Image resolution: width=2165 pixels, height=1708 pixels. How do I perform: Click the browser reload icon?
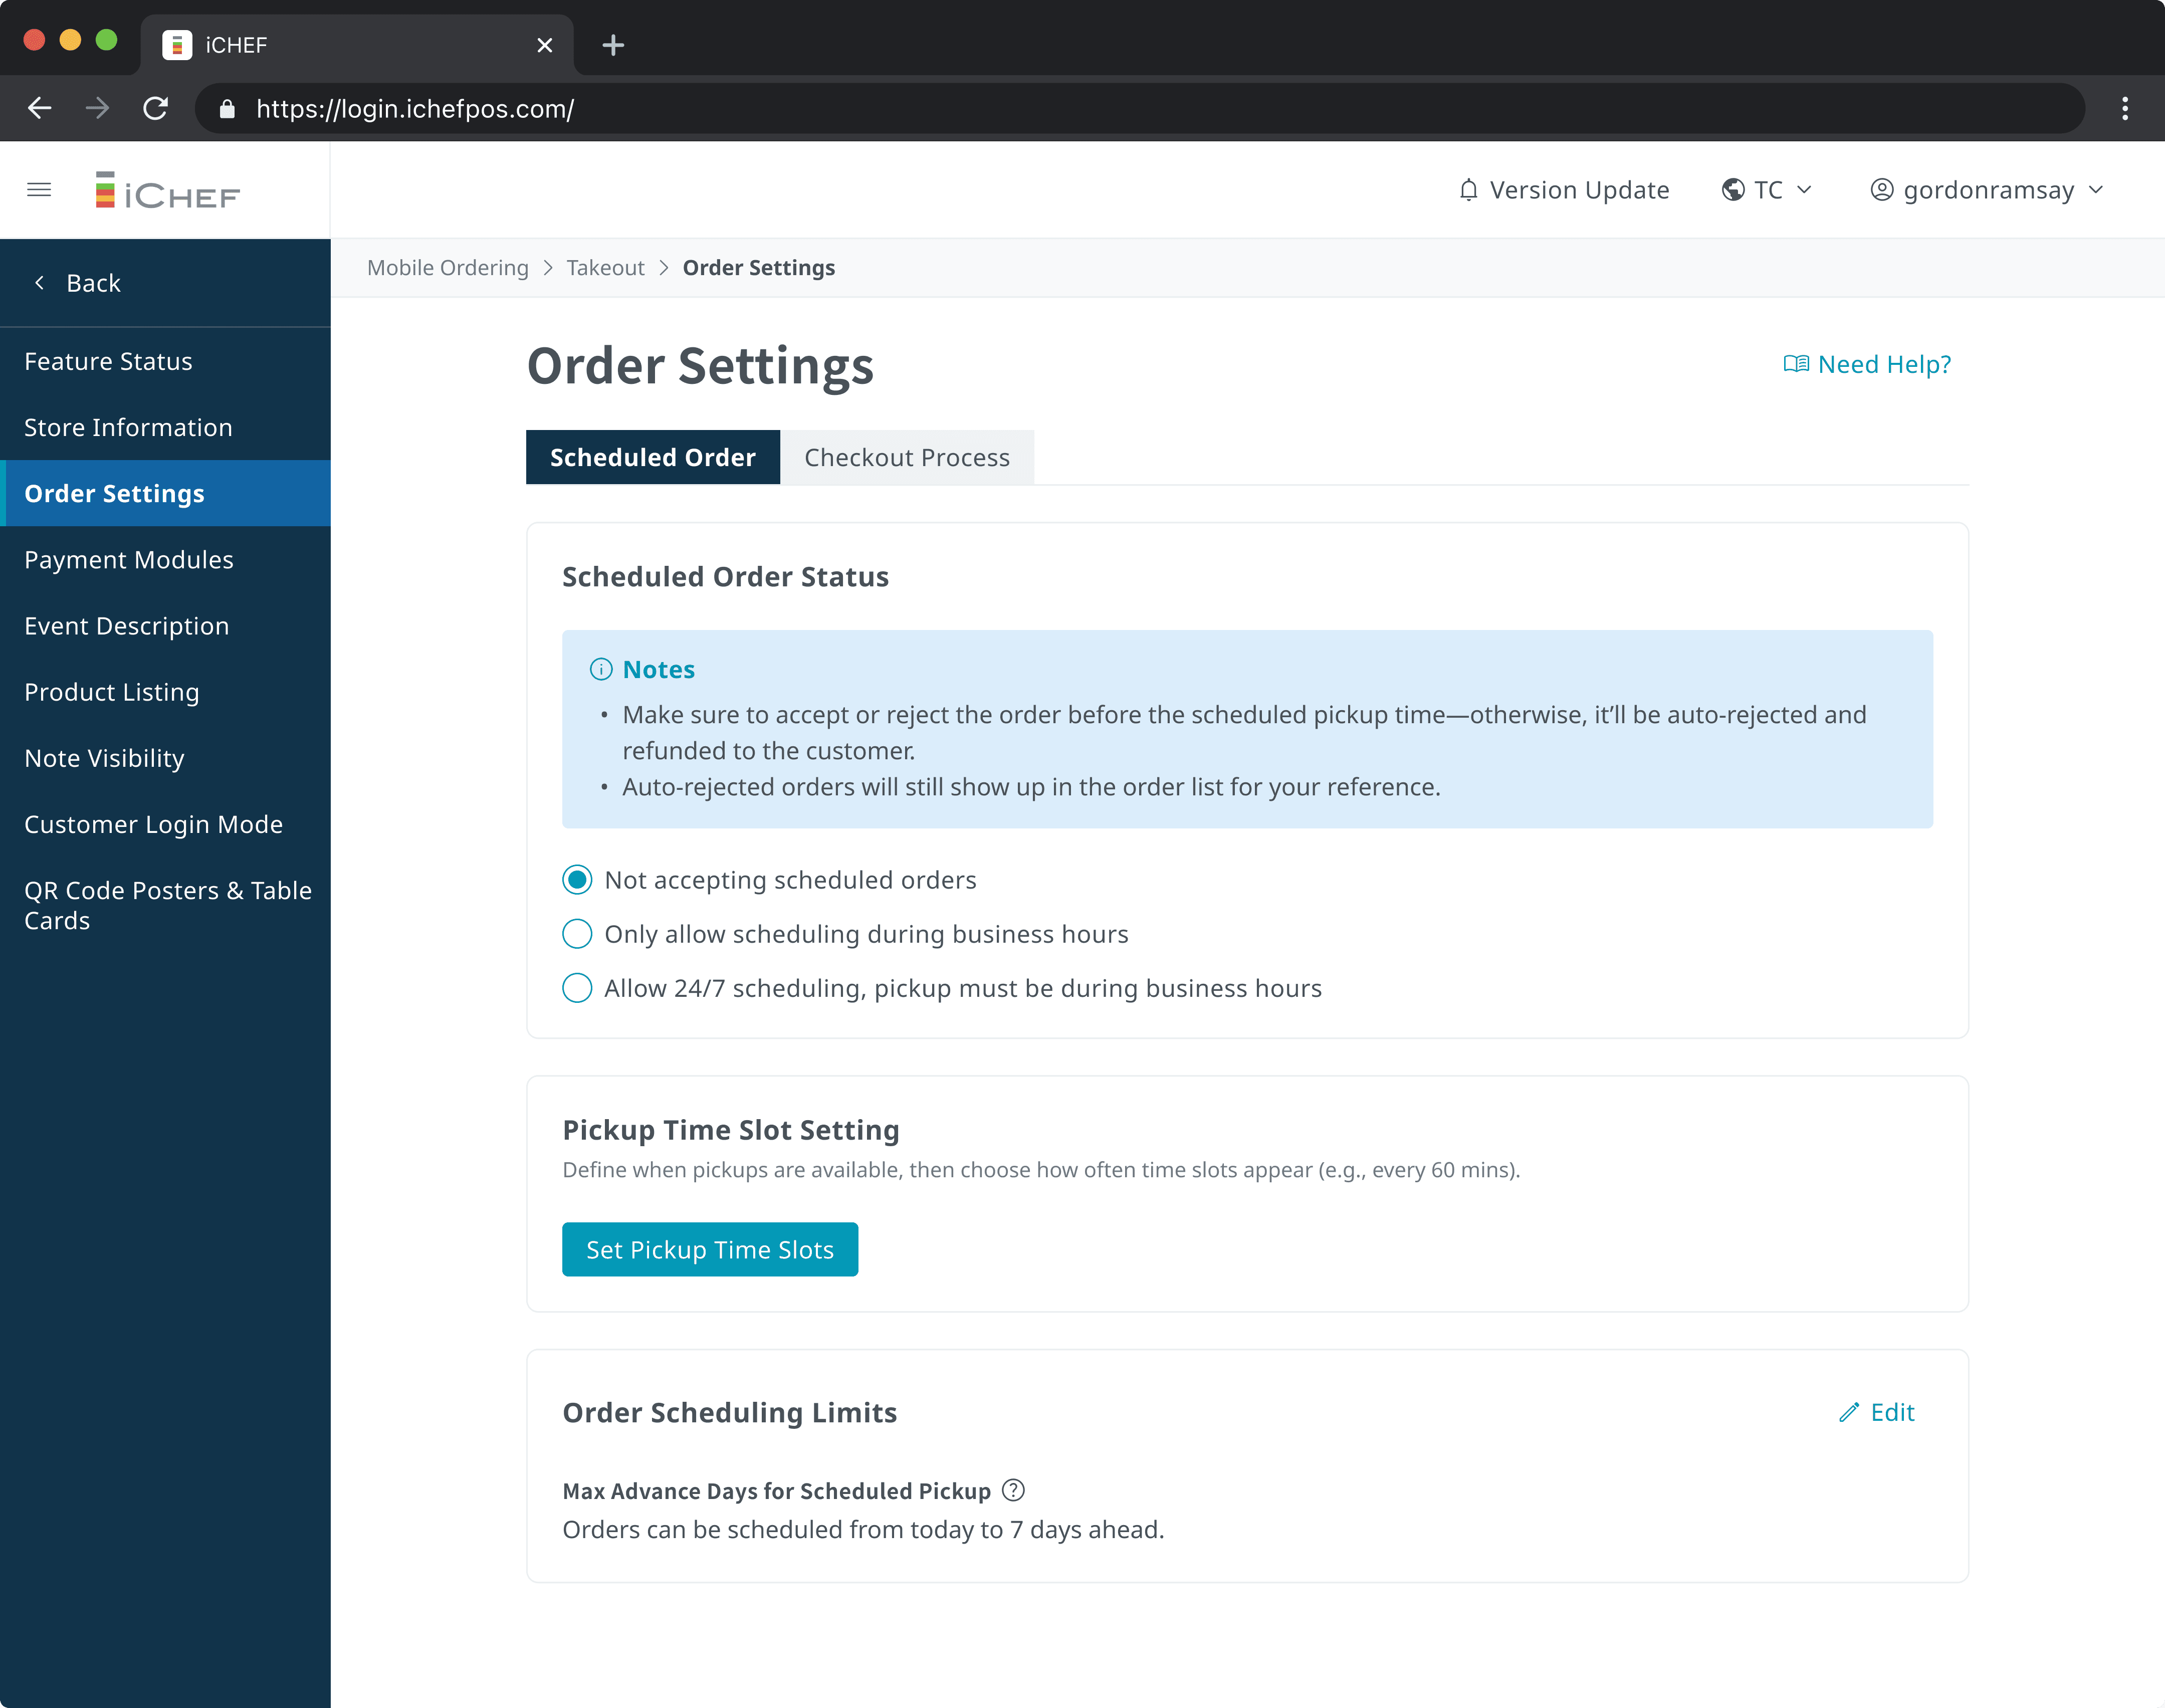coord(156,109)
